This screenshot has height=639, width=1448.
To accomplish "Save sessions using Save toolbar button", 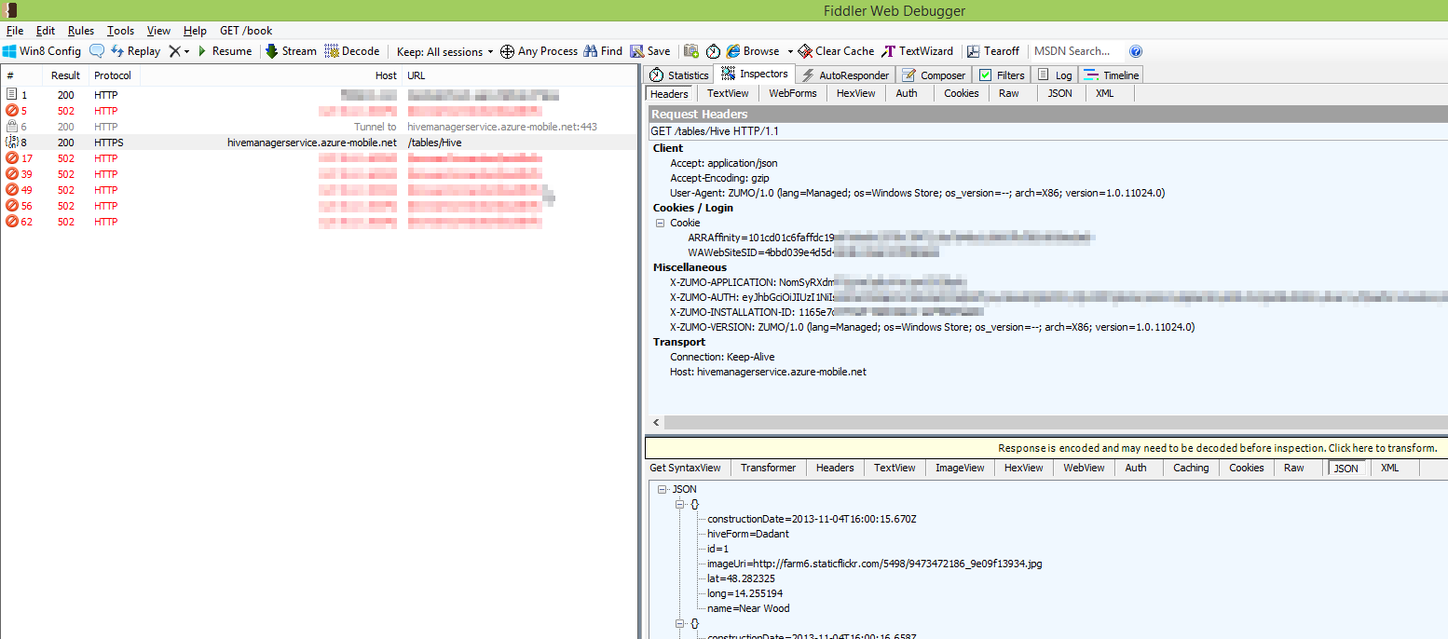I will click(650, 51).
